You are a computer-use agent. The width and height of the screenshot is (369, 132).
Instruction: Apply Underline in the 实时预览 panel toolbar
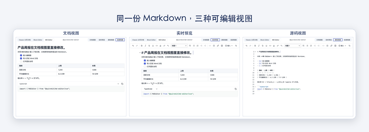point(153,46)
